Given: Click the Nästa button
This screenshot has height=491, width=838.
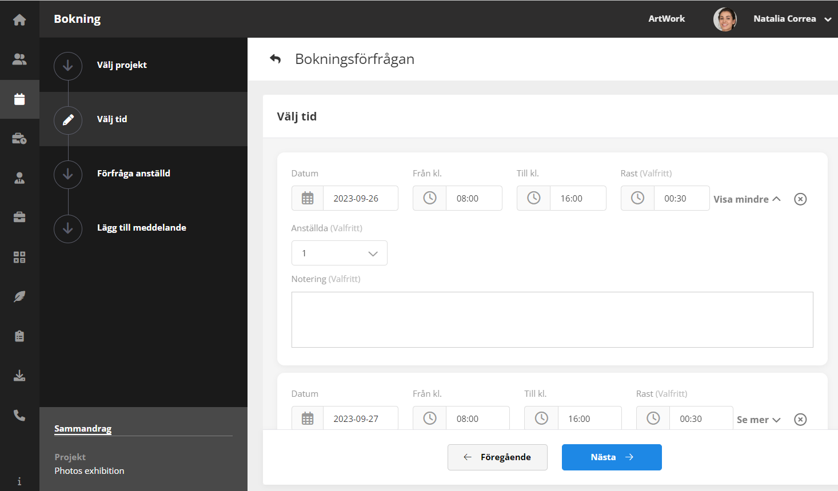Looking at the screenshot, I should pyautogui.click(x=611, y=457).
